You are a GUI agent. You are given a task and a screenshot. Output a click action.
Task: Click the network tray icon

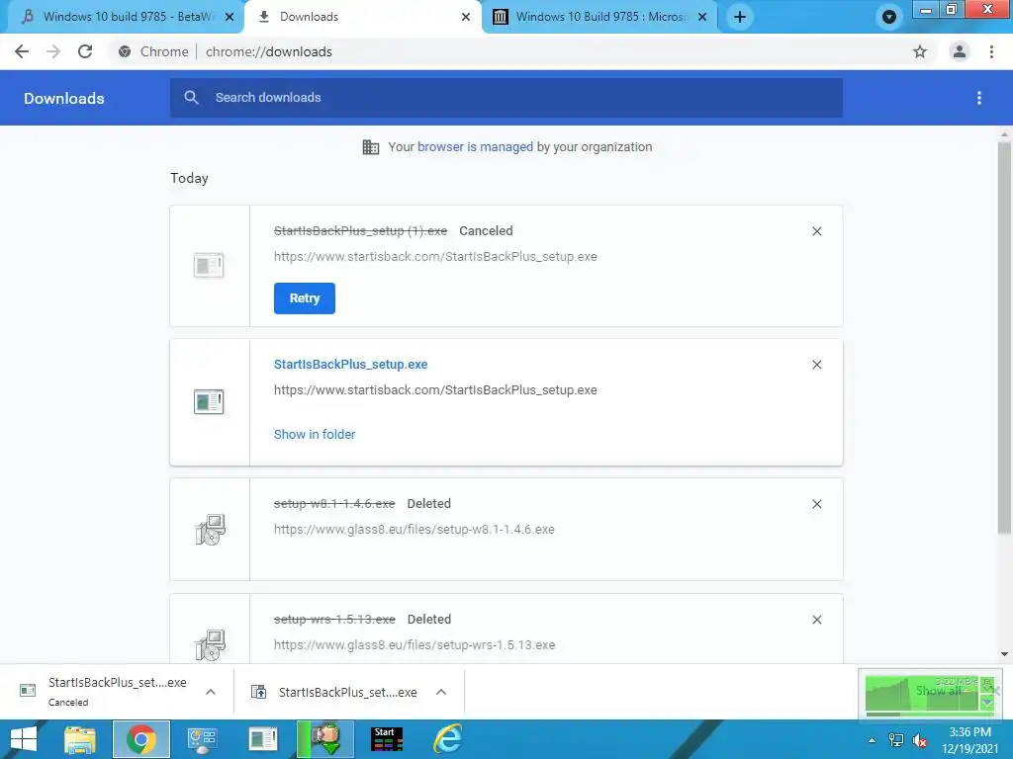pos(895,740)
